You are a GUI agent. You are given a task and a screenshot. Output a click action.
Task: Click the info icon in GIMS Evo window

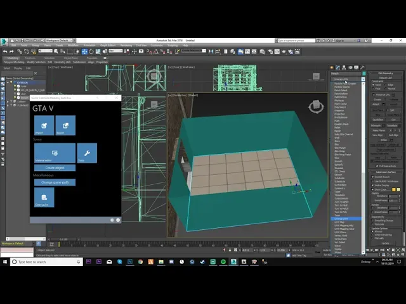[x=118, y=220]
